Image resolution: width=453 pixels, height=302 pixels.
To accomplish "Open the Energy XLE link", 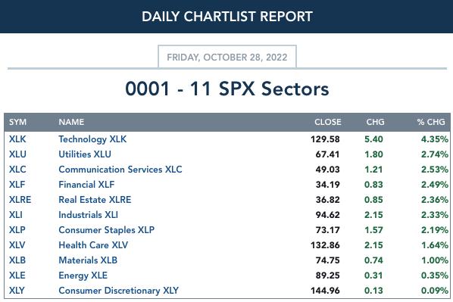I will click(83, 276).
